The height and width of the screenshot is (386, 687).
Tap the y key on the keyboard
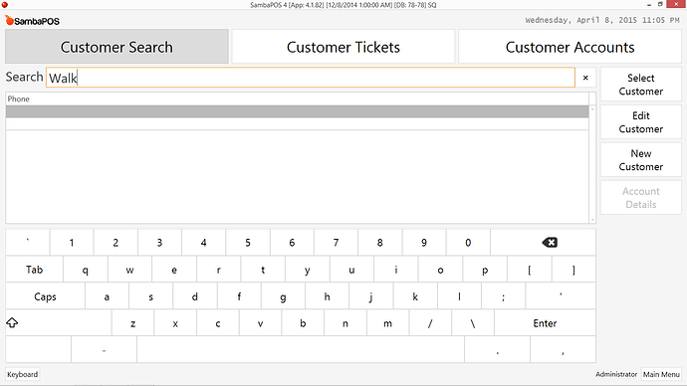(307, 270)
